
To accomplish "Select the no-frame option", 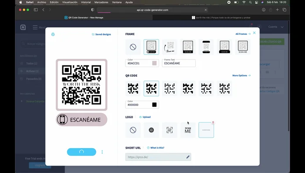I will (133, 47).
